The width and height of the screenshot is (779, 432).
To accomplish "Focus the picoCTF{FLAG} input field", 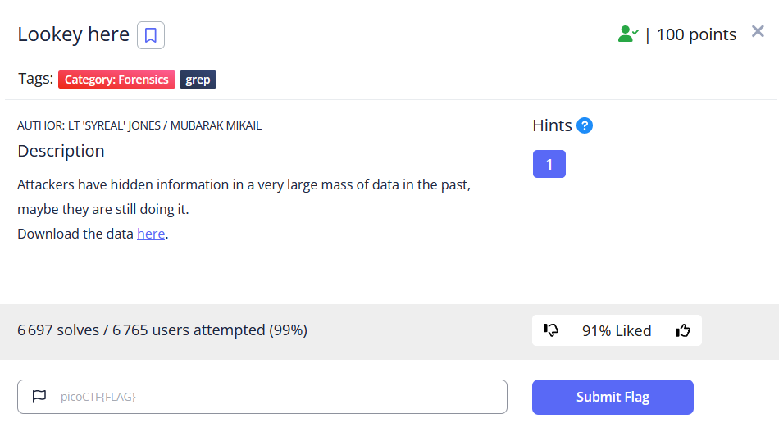I will pyautogui.click(x=262, y=397).
